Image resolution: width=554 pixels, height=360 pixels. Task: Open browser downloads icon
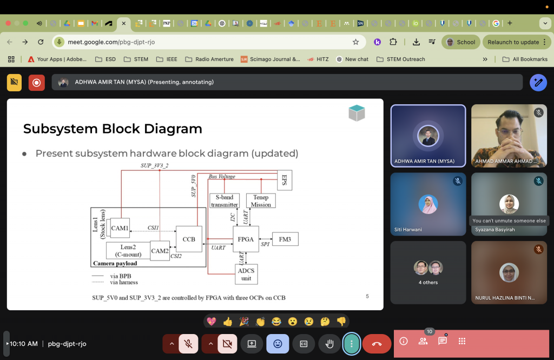coord(416,42)
